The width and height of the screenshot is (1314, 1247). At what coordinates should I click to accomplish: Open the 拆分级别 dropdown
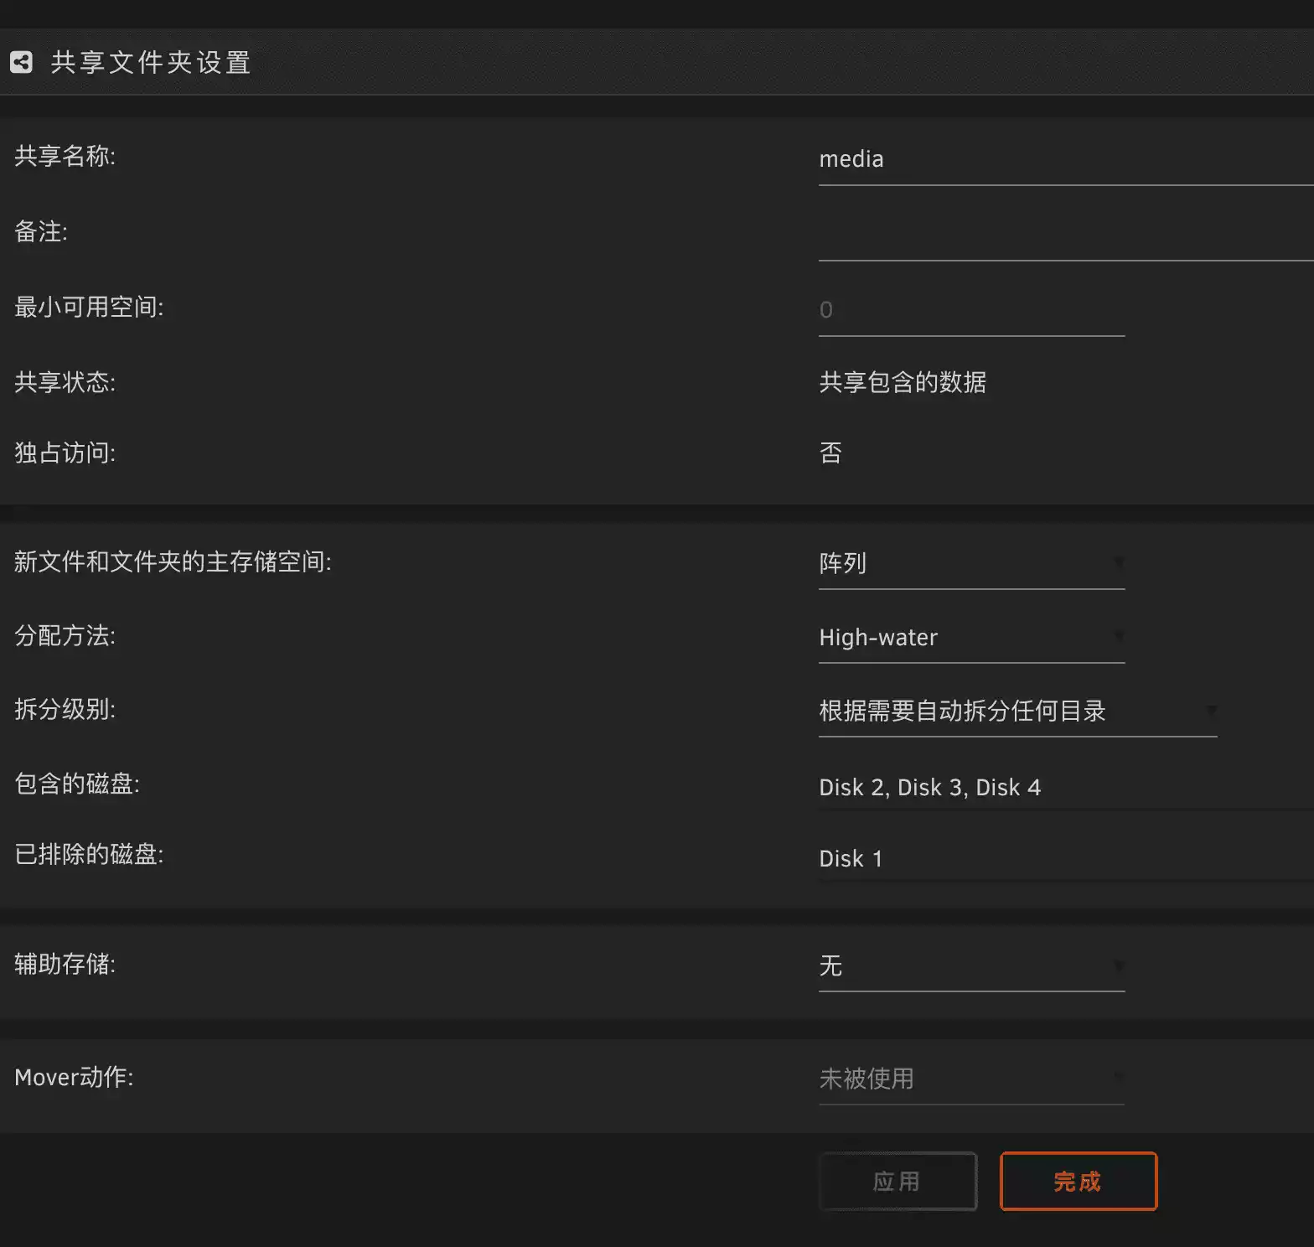click(x=1017, y=711)
